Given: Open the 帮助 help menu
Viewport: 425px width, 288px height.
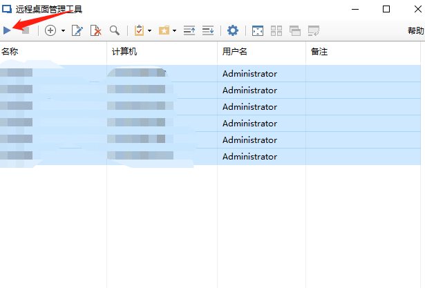Looking at the screenshot, I should point(415,31).
